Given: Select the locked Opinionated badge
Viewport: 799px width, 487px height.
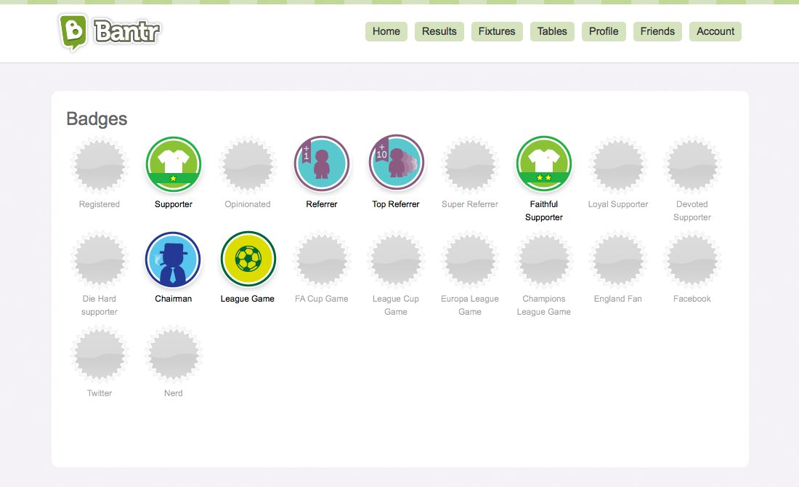Looking at the screenshot, I should [248, 165].
